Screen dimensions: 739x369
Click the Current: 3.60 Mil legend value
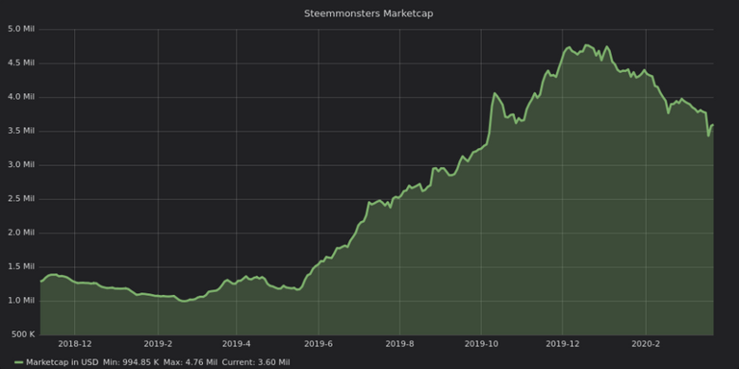256,362
